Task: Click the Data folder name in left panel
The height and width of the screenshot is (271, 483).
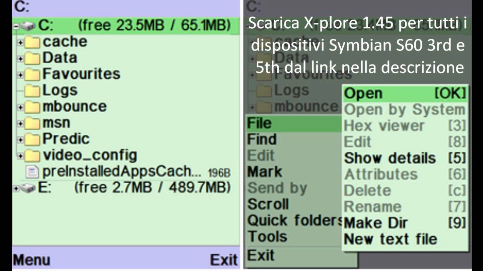Action: coord(60,58)
